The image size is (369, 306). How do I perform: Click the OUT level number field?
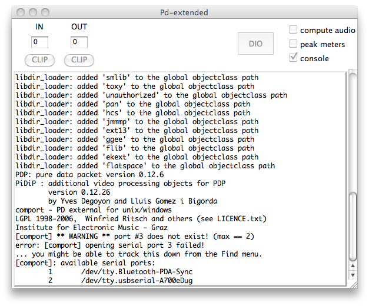pos(79,42)
